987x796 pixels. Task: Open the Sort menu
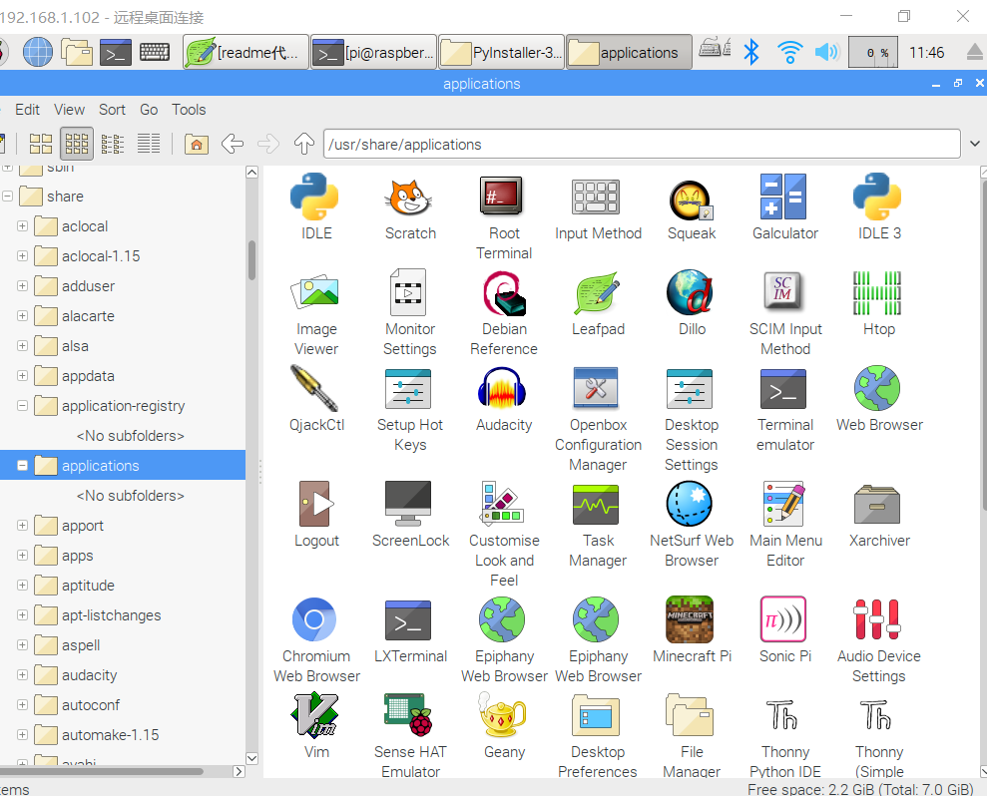point(112,110)
